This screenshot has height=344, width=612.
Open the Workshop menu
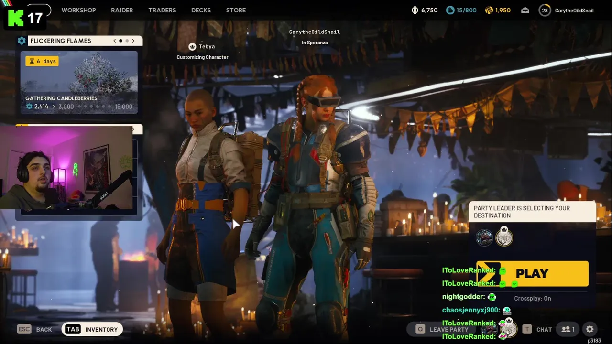pos(78,10)
